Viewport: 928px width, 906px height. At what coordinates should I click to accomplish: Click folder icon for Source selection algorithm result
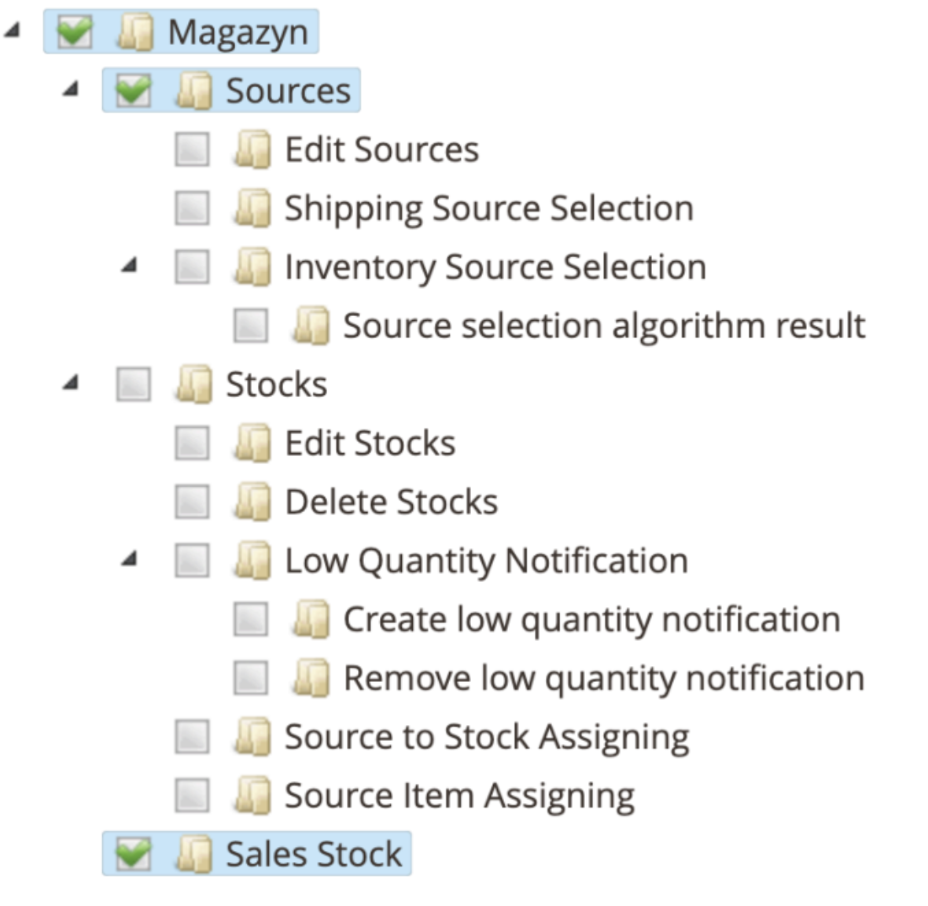pos(311,326)
